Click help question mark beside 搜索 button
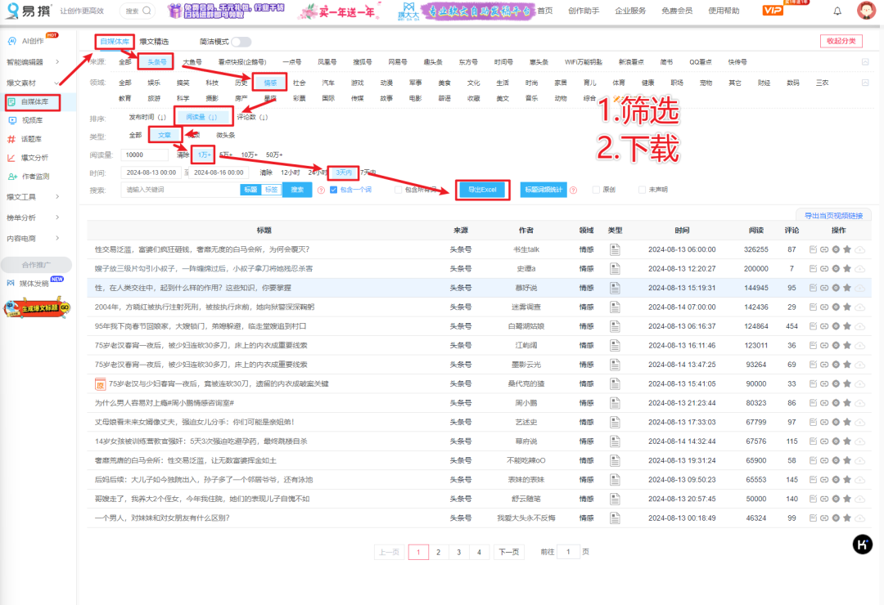The height and width of the screenshot is (605, 884). pyautogui.click(x=321, y=190)
